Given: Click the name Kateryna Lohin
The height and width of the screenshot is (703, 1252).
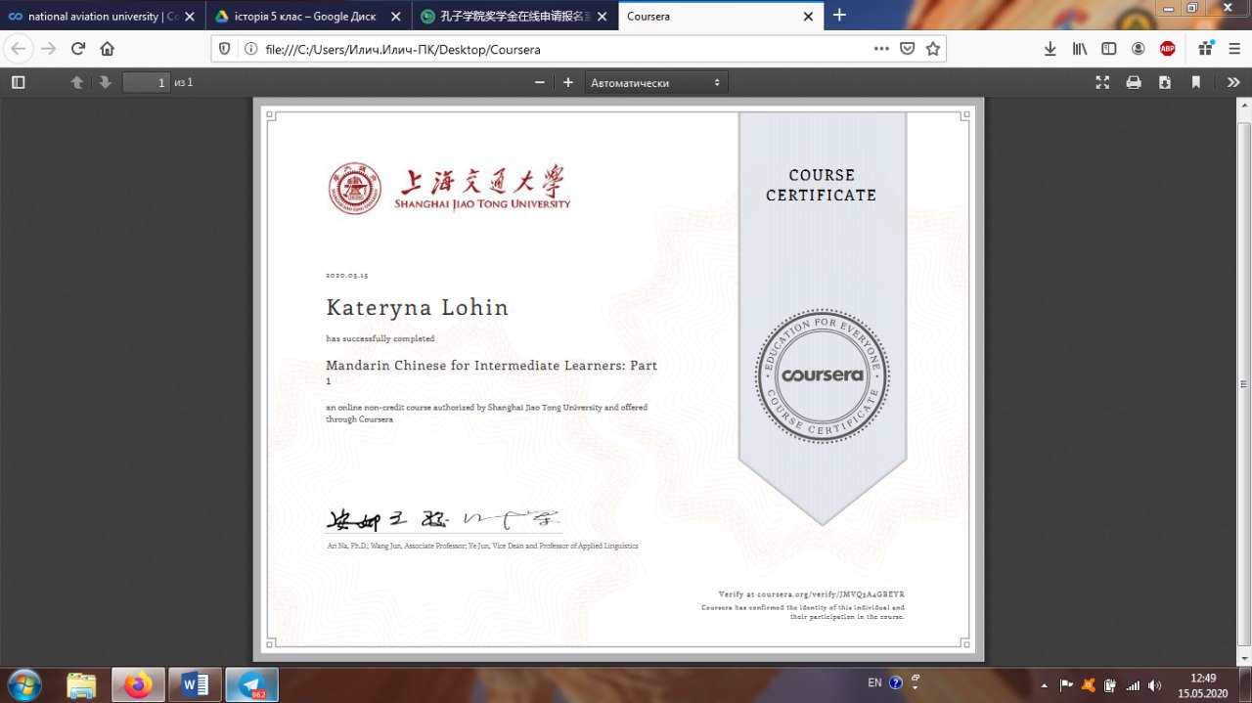Looking at the screenshot, I should coord(418,307).
